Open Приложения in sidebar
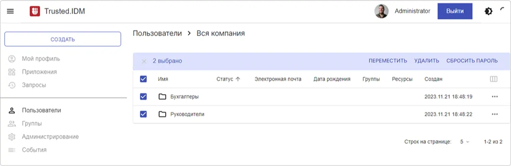 (x=39, y=72)
